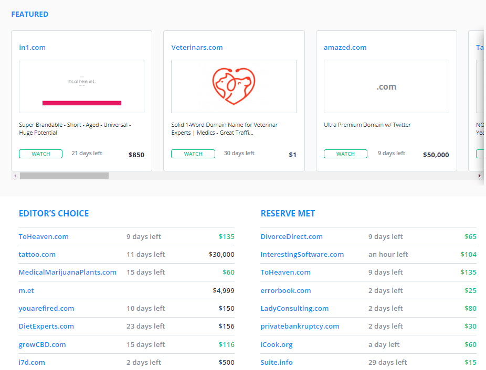
Task: Click the in1.com banner preview image
Action: pyautogui.click(x=81, y=86)
